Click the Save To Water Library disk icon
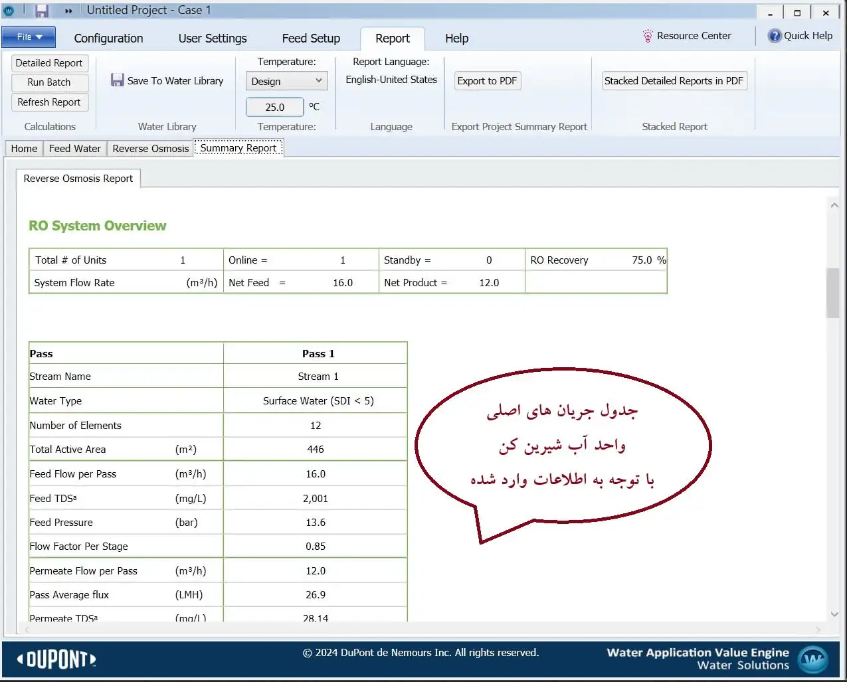This screenshot has height=682, width=847. 118,80
